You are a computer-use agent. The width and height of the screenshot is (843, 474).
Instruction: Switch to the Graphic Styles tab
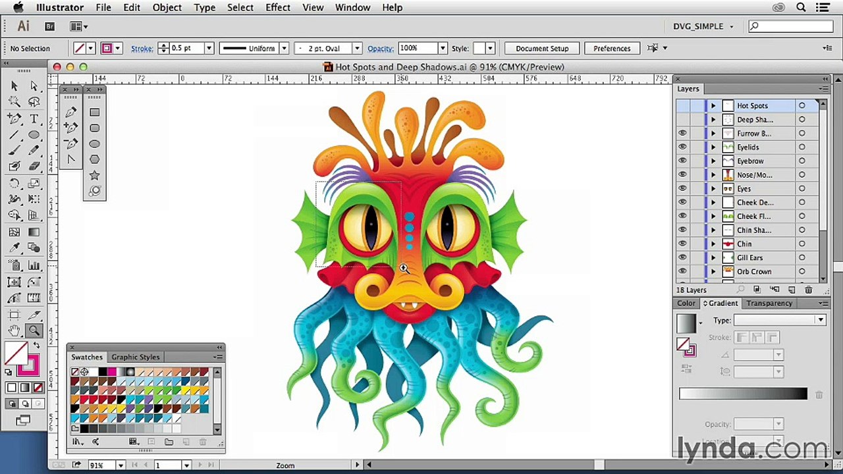point(135,357)
